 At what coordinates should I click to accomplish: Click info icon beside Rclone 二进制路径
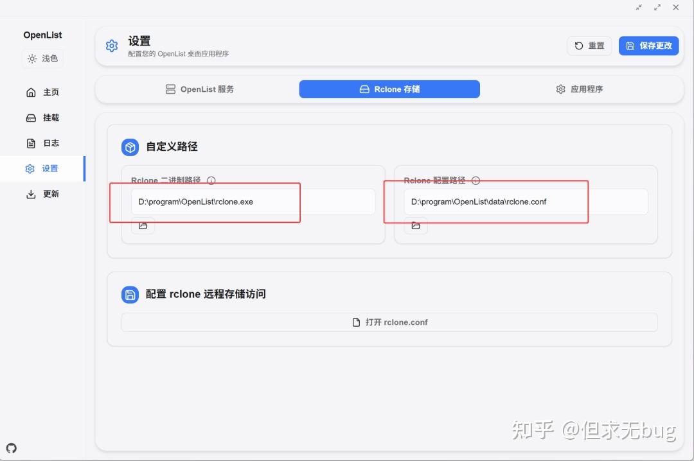pyautogui.click(x=211, y=180)
